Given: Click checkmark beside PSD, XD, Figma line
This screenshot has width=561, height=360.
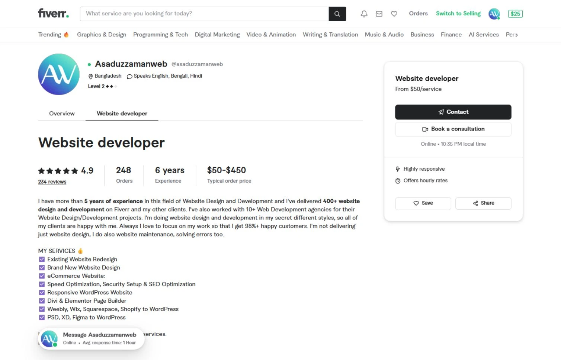Looking at the screenshot, I should (x=42, y=318).
